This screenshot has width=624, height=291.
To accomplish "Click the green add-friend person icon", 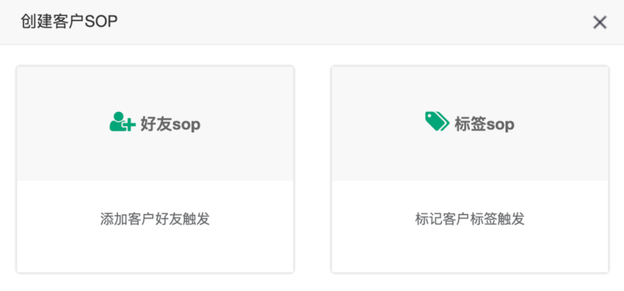I will click(x=122, y=122).
